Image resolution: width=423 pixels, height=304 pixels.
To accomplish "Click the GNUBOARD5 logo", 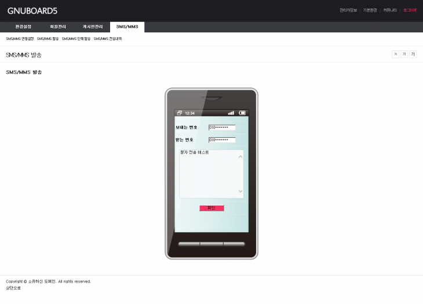I will point(32,10).
